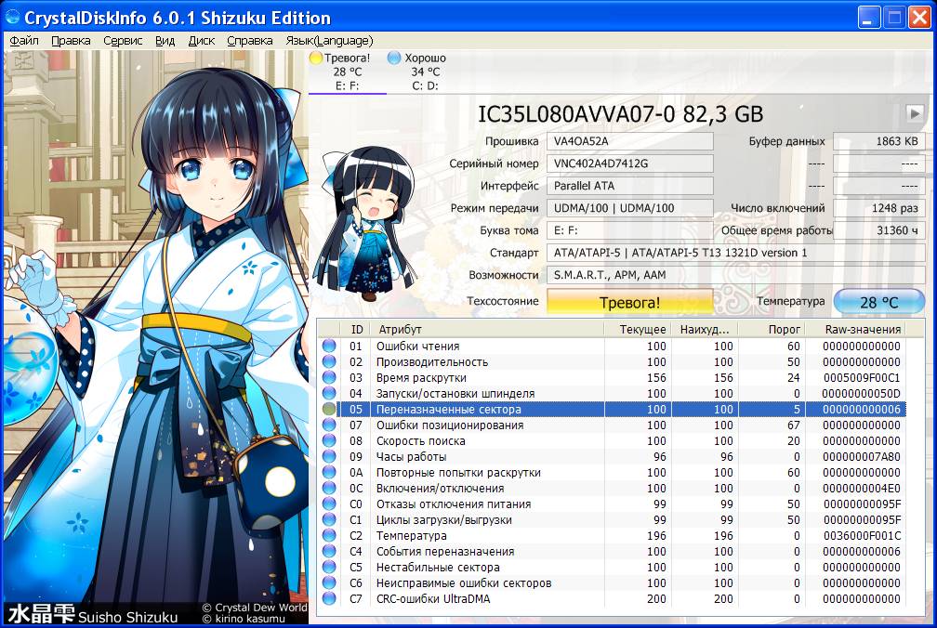Select the C: D: disk tab
Image resolution: width=937 pixels, height=628 pixels.
[425, 85]
